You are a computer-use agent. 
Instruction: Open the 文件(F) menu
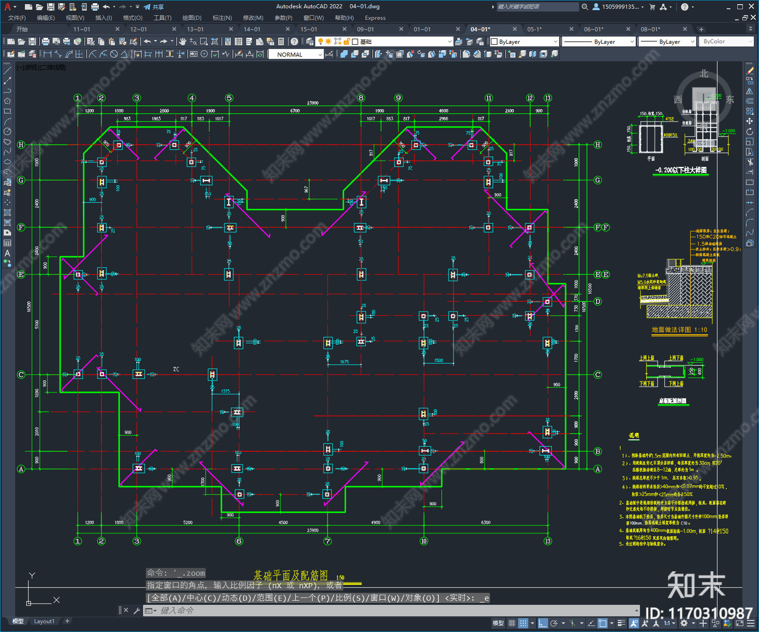(17, 18)
